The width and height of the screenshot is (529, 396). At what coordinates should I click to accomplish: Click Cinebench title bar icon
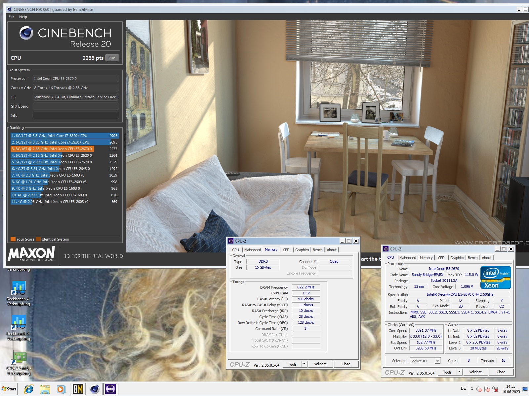[x=10, y=9]
